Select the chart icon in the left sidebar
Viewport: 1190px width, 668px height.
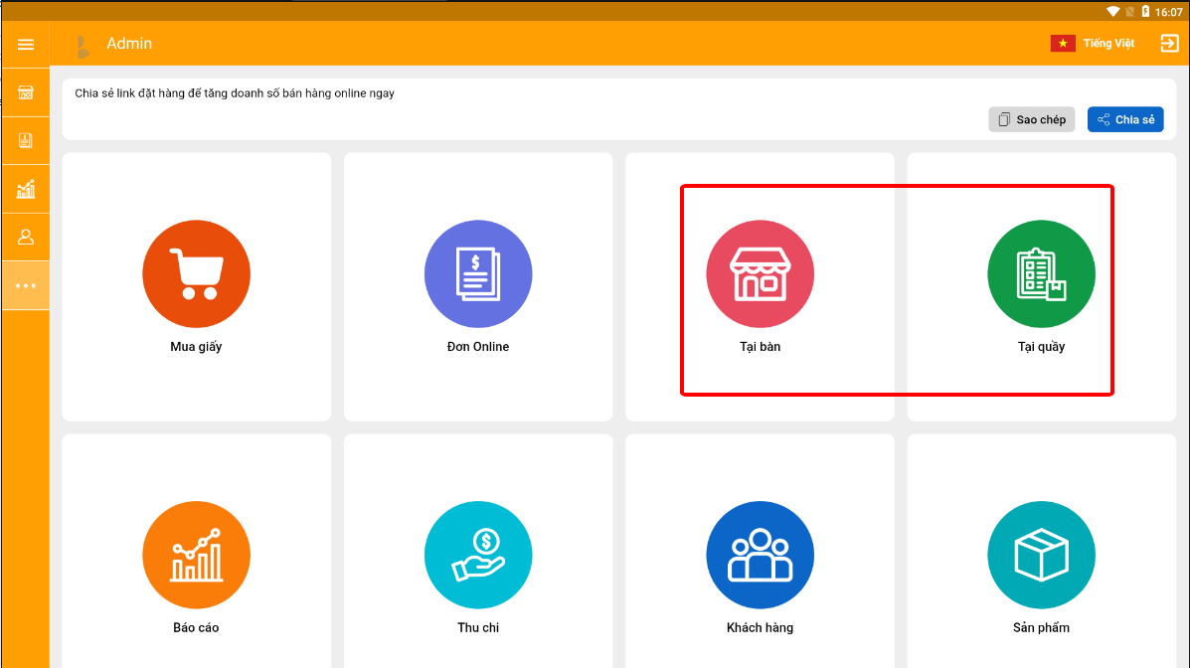pos(26,189)
